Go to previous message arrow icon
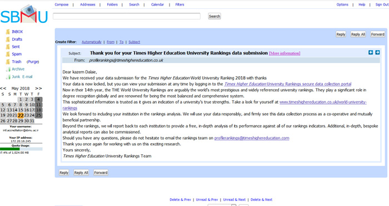This screenshot has width=389, height=206. [371, 52]
